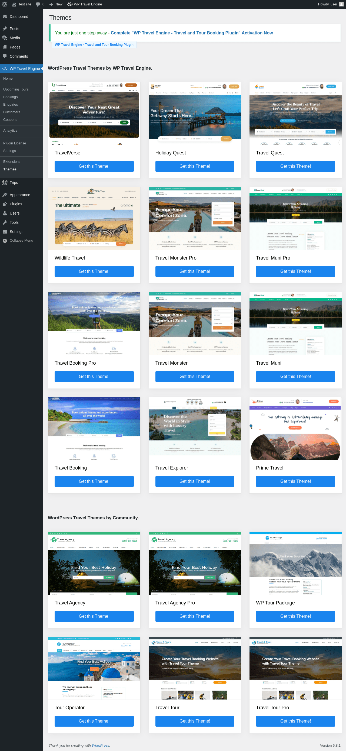Get the Travel Muni Pro theme
The image size is (346, 751).
(295, 271)
